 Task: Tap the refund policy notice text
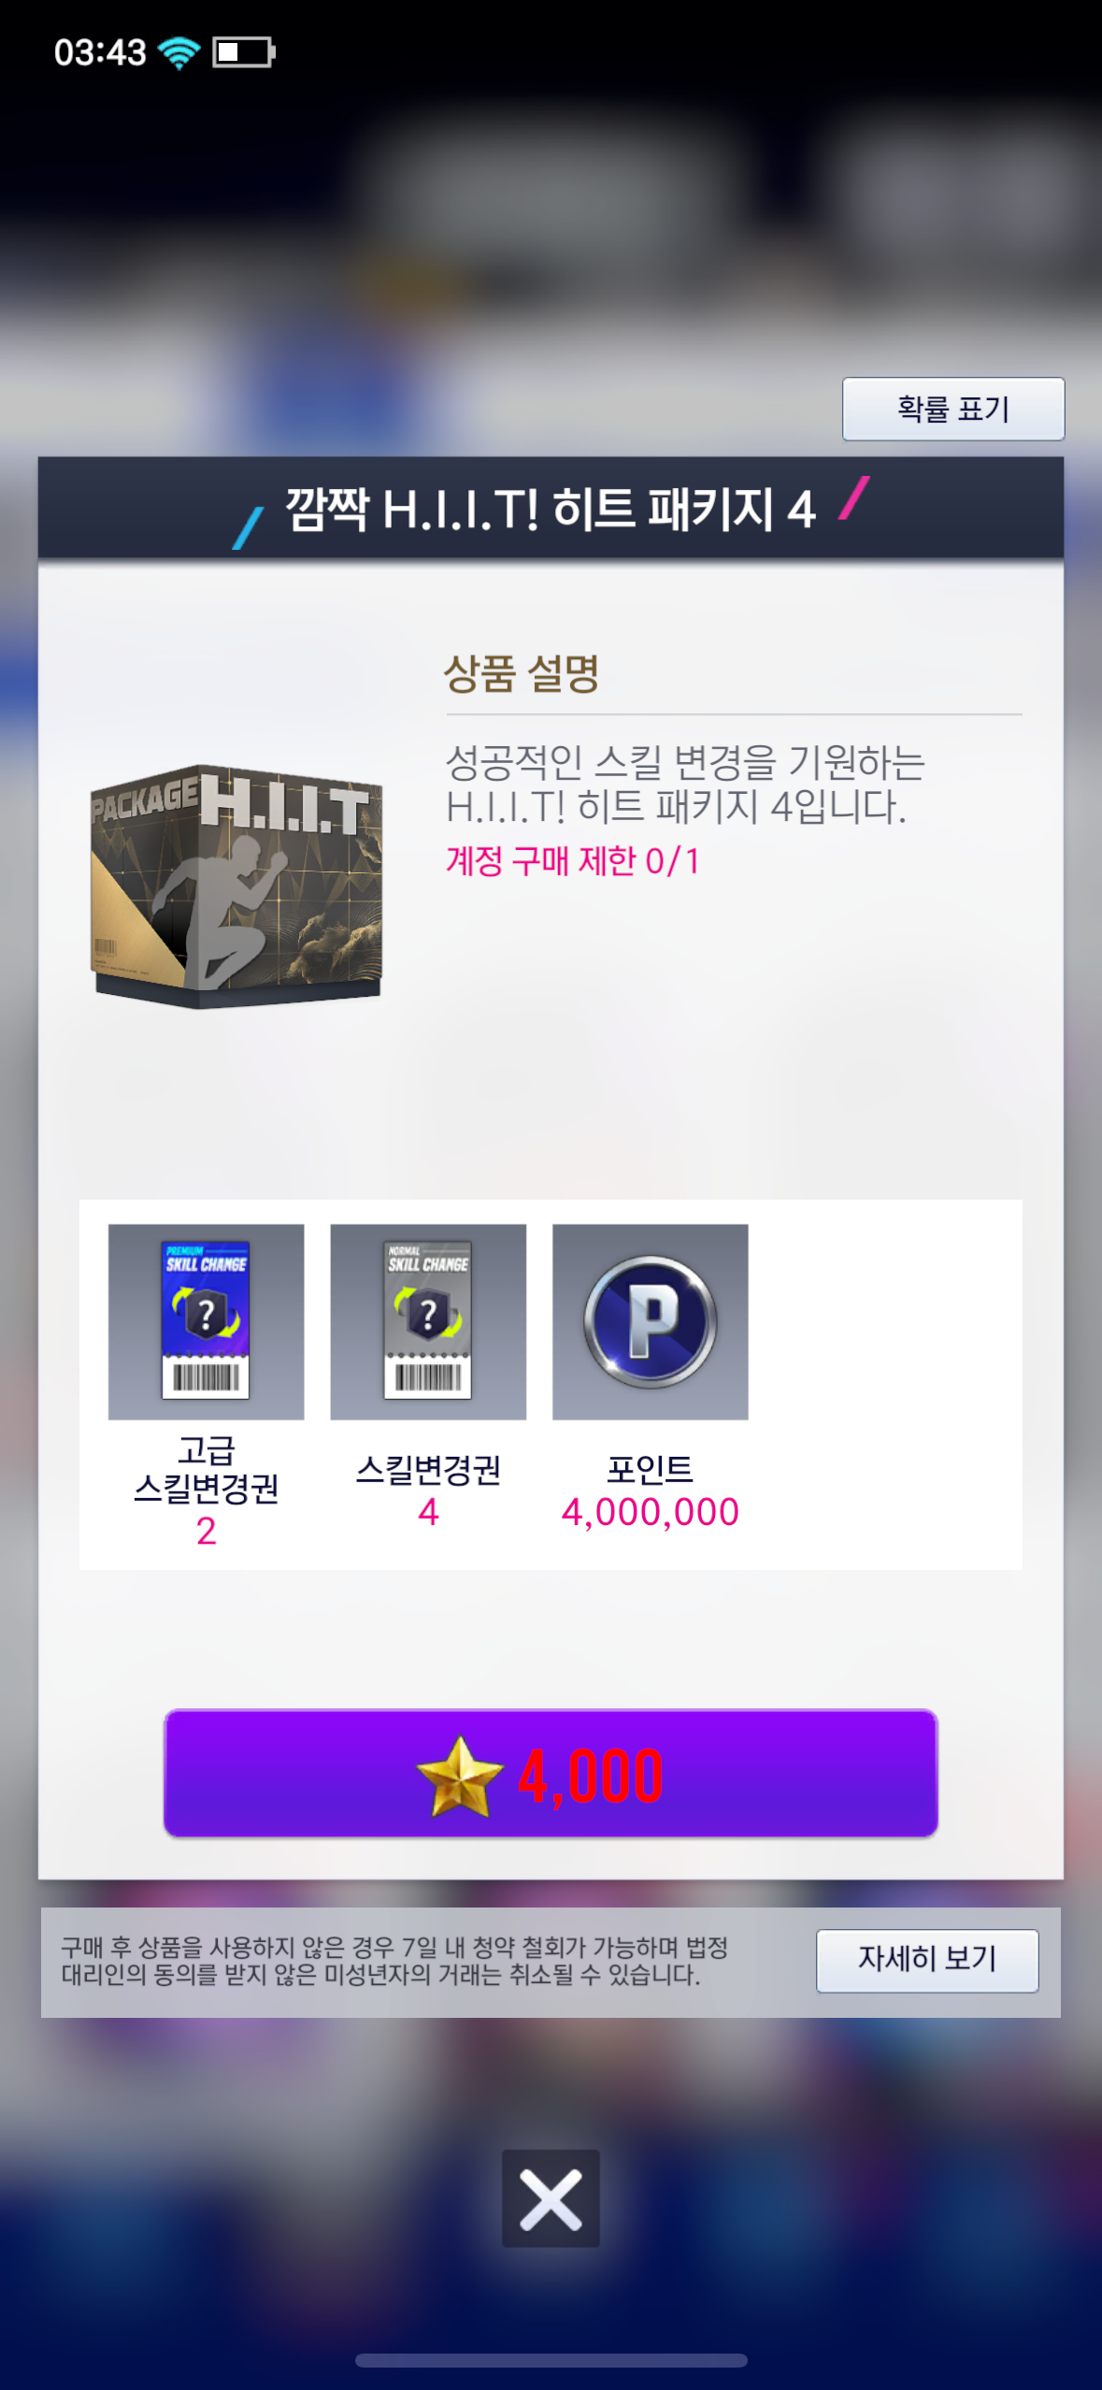point(394,1961)
